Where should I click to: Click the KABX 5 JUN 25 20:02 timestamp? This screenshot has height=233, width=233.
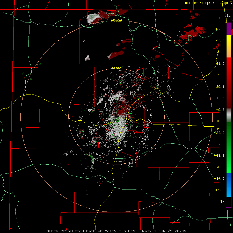[x=164, y=231]
